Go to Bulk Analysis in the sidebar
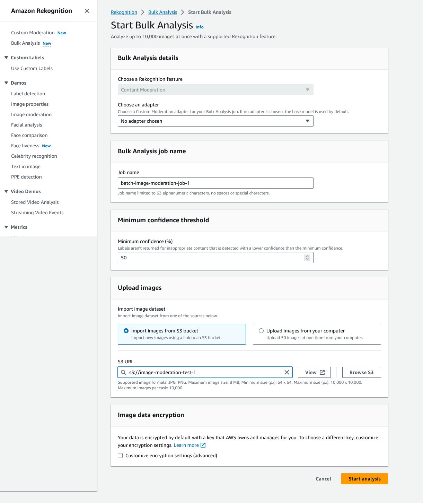The image size is (423, 503). [x=26, y=43]
